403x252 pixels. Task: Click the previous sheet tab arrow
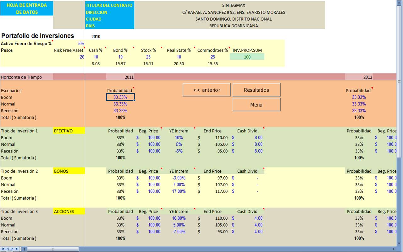[8, 249]
